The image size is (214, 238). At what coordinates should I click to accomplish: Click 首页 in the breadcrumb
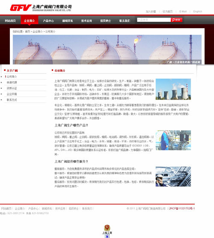tap(27, 32)
